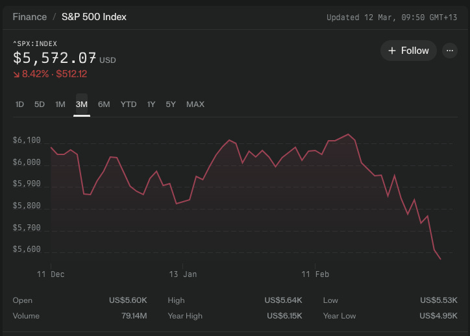This screenshot has width=470, height=336.
Task: Select the 5D time range tab
Action: pos(39,104)
